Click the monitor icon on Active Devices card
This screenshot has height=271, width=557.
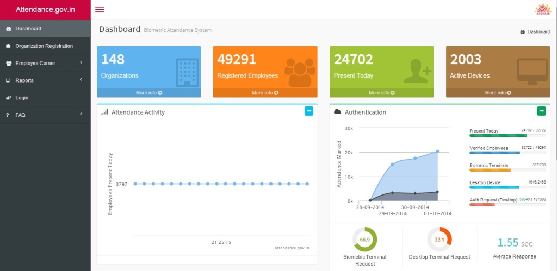pyautogui.click(x=532, y=72)
